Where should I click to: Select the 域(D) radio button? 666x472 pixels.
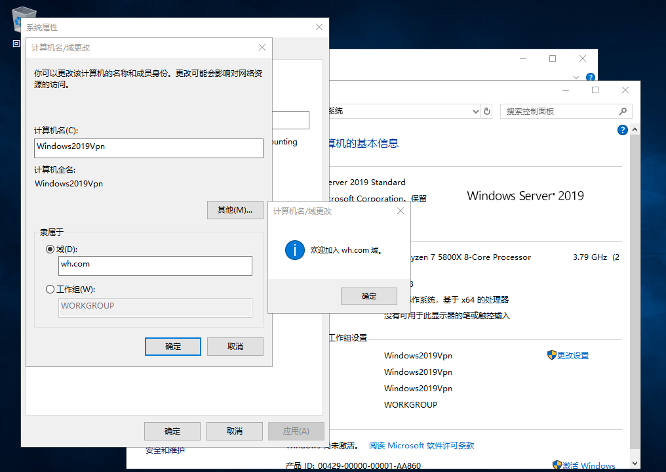click(x=50, y=249)
